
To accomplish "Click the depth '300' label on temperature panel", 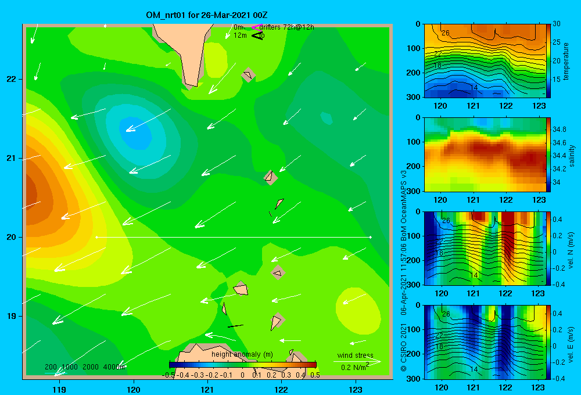I will (x=414, y=97).
